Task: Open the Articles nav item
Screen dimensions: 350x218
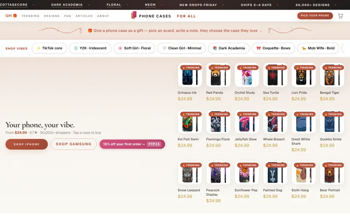Action: click(84, 16)
